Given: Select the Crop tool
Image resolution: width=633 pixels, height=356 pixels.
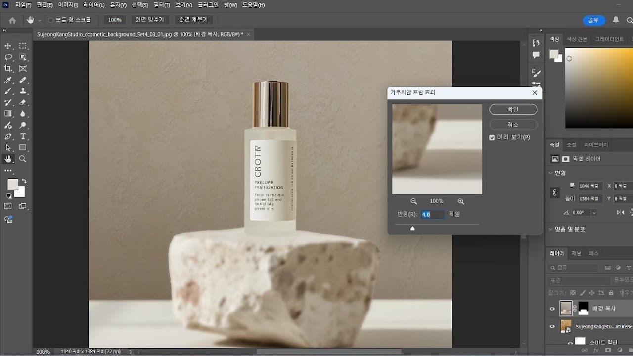Looking at the screenshot, I should [x=8, y=69].
